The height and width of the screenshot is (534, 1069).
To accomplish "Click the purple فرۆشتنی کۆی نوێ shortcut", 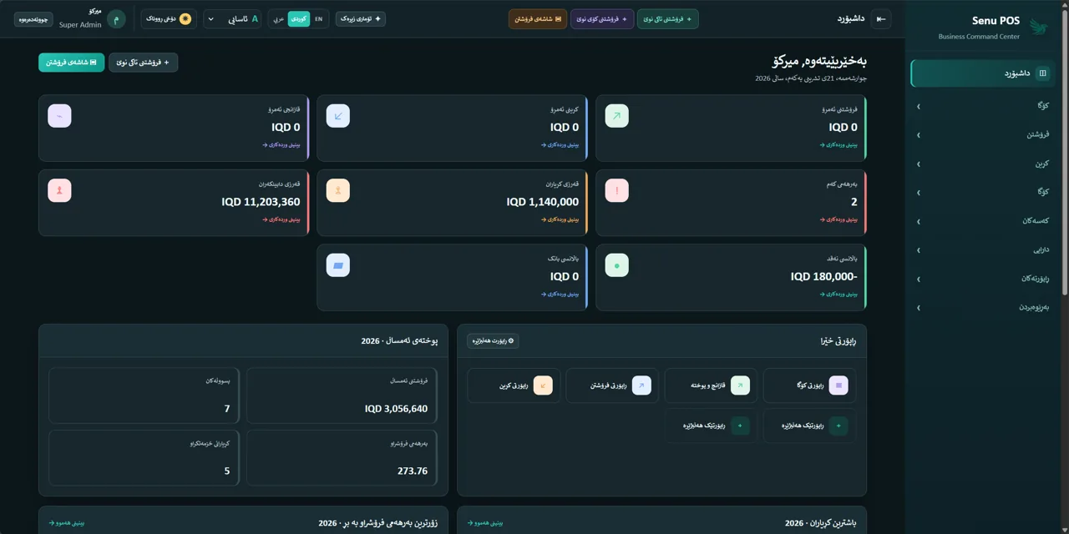I will [x=602, y=18].
